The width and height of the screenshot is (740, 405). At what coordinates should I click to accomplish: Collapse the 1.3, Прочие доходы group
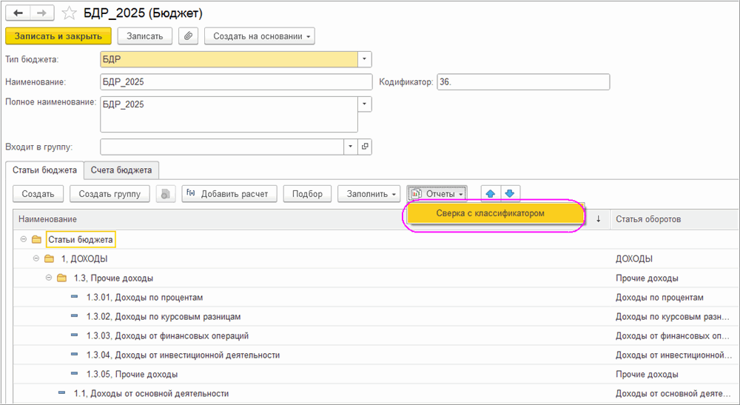coord(49,278)
